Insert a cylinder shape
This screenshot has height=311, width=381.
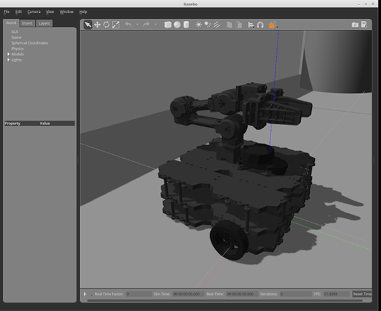(x=186, y=25)
